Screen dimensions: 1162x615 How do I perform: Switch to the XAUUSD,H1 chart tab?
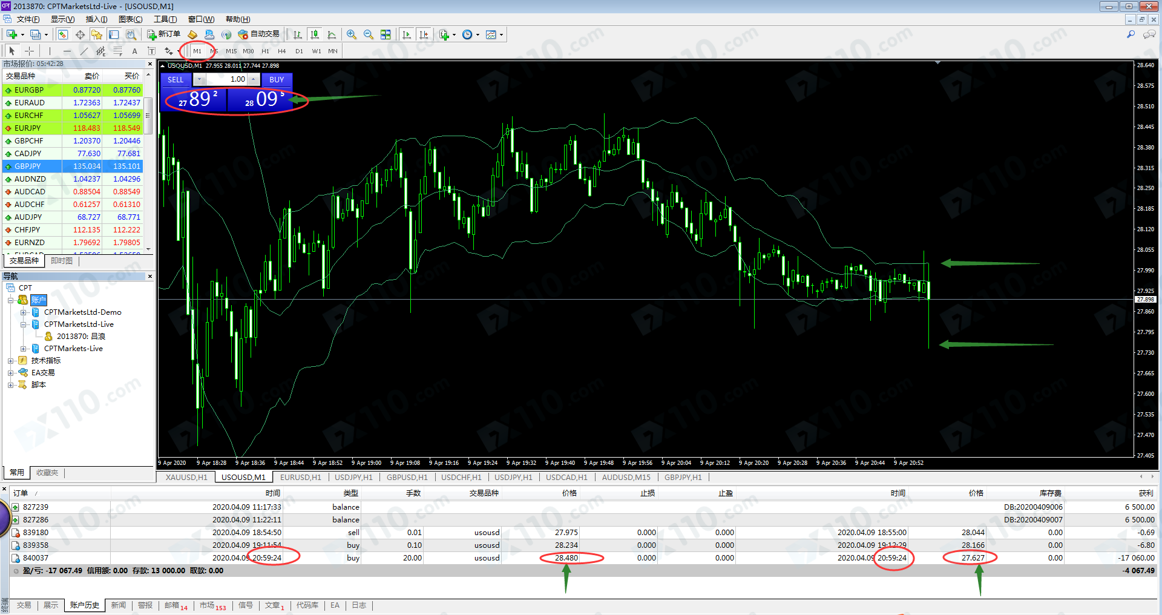click(x=186, y=478)
